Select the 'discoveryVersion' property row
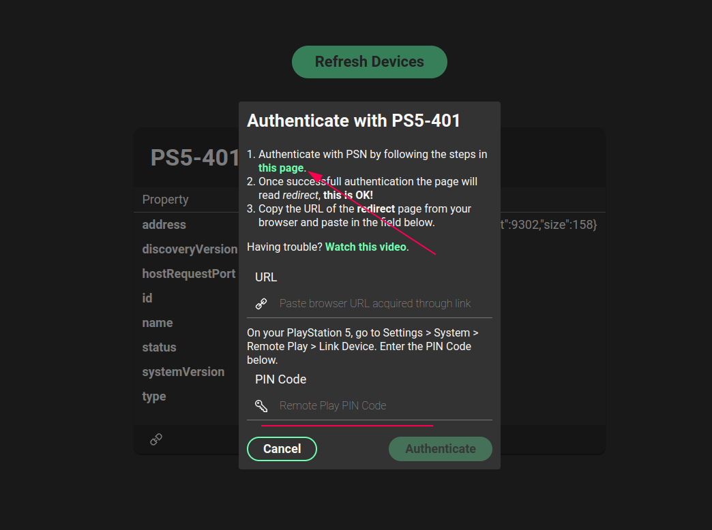712x530 pixels. click(369, 249)
